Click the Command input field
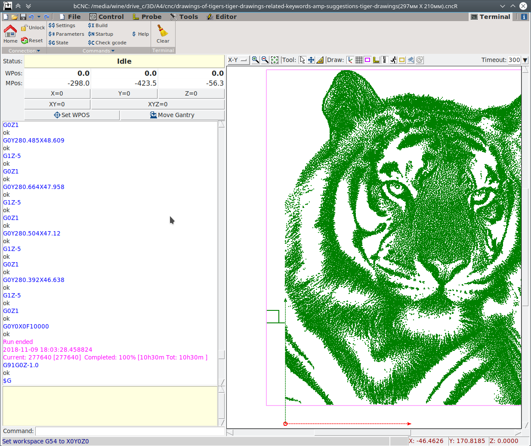The image size is (531, 446). pos(129,431)
